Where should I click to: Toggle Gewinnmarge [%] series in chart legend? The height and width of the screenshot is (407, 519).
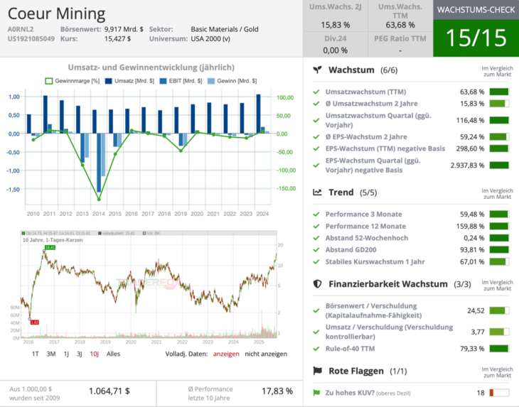(x=72, y=81)
